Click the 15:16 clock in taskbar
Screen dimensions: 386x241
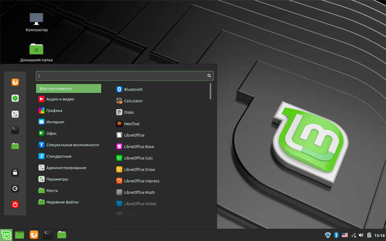[x=379, y=235]
